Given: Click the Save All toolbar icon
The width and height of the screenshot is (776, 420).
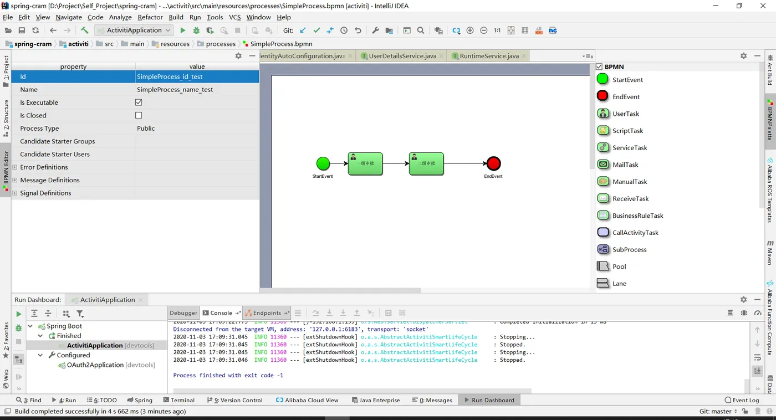Looking at the screenshot, I should coord(22,30).
